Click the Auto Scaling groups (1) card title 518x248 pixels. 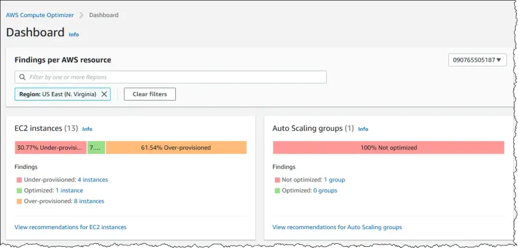313,129
